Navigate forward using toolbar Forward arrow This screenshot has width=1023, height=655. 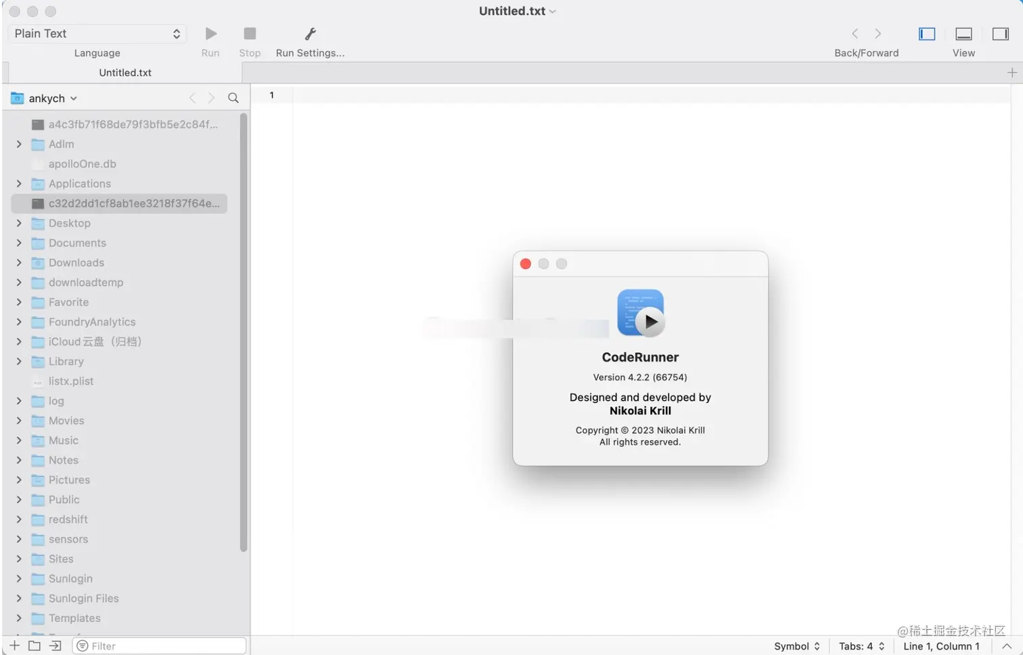878,33
